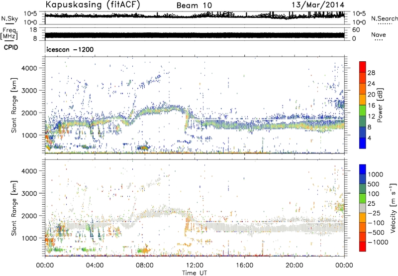This screenshot has height=276, width=398.
Task: Click the solid line sample under N.Sky
Action: point(9,23)
